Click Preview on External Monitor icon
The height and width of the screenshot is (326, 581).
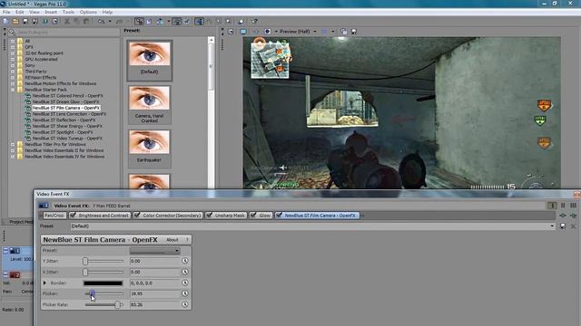243,32
